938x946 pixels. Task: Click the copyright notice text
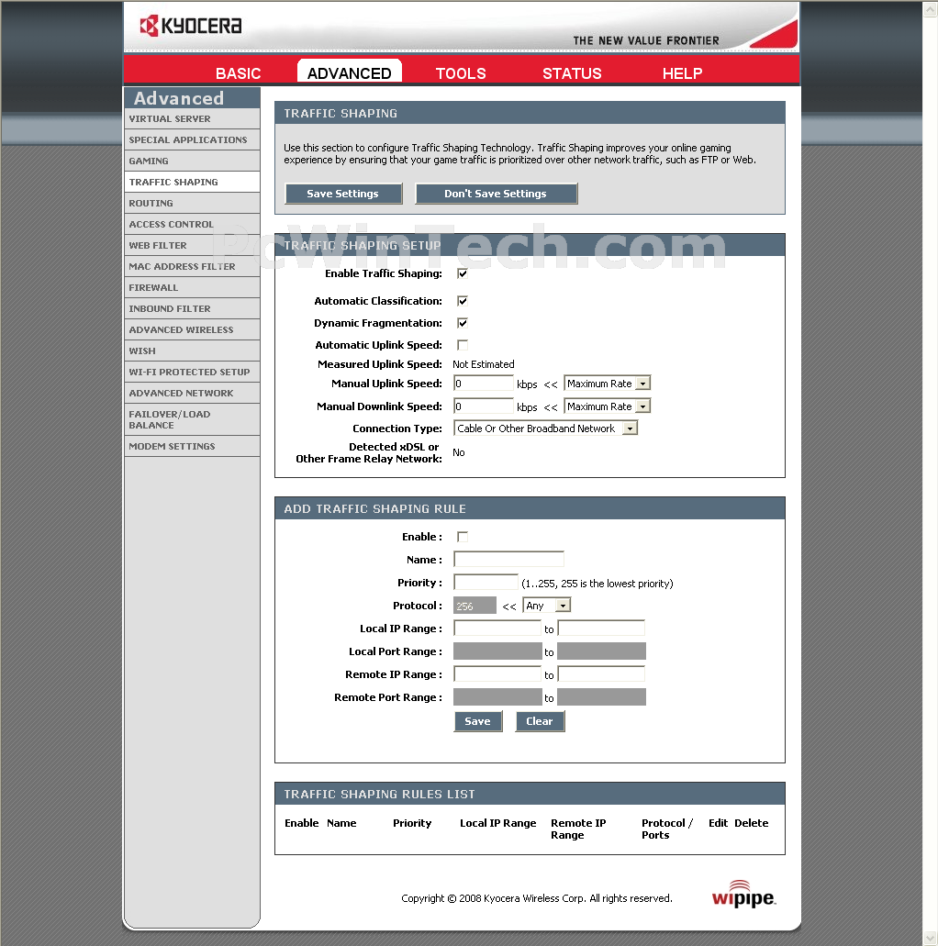pos(537,899)
